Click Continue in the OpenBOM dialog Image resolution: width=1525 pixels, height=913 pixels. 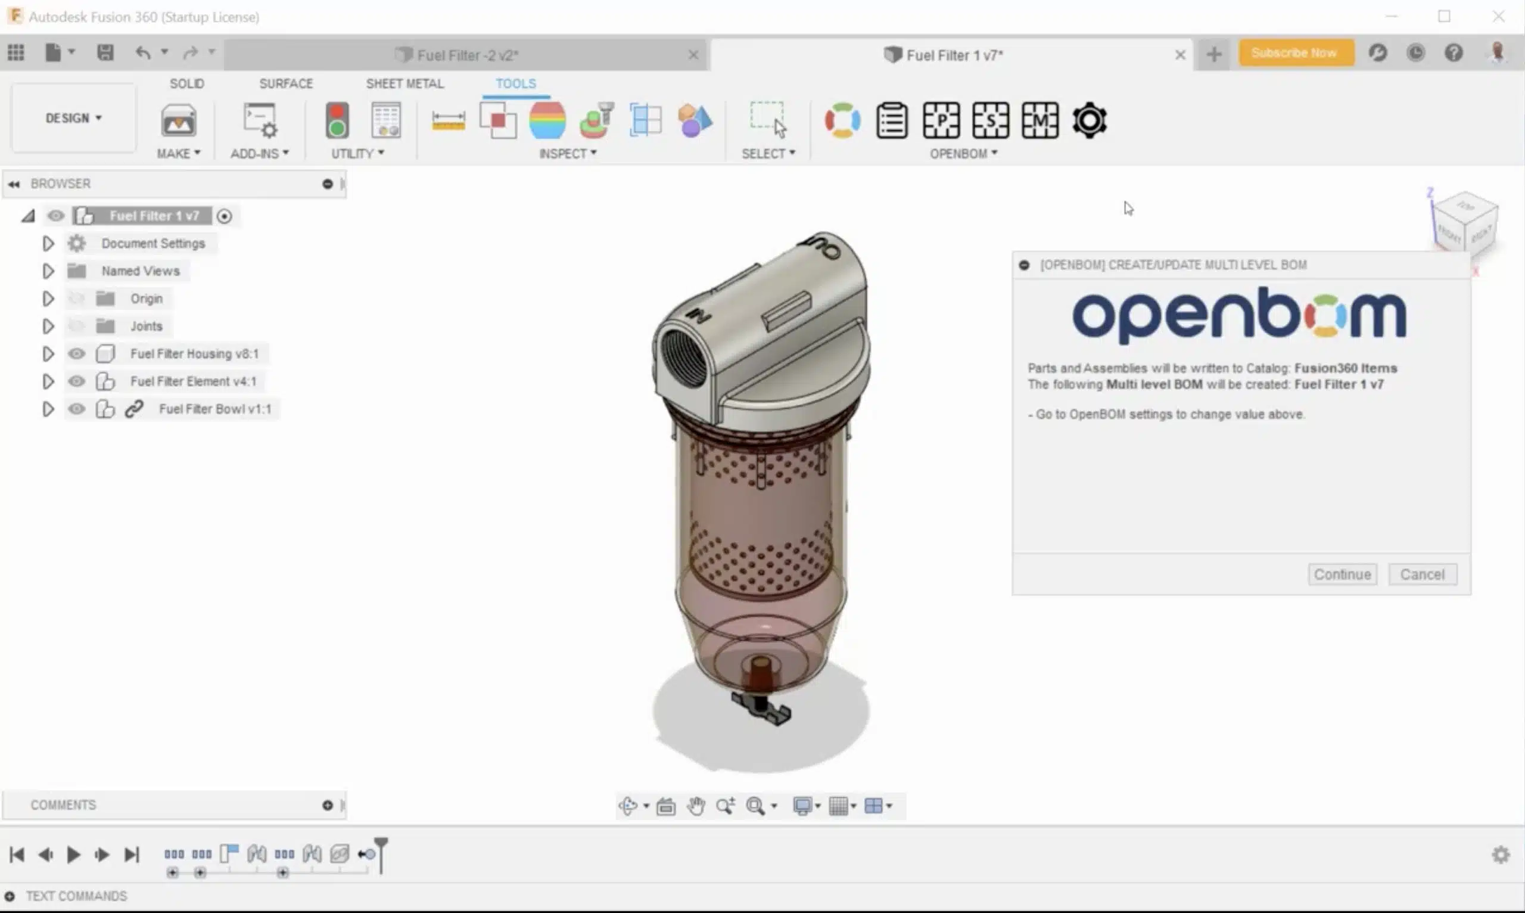tap(1342, 574)
